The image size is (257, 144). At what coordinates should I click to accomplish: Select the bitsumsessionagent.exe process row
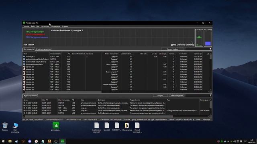click(x=116, y=64)
